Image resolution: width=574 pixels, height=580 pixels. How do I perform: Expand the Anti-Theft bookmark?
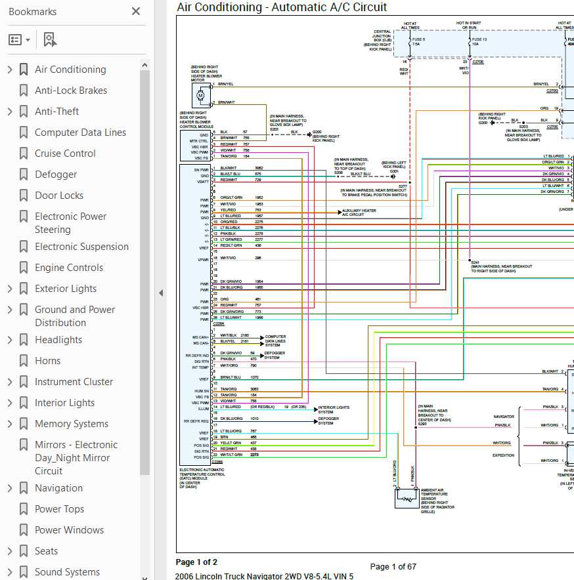[x=10, y=112]
